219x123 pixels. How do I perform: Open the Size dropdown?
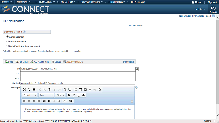(60, 95)
